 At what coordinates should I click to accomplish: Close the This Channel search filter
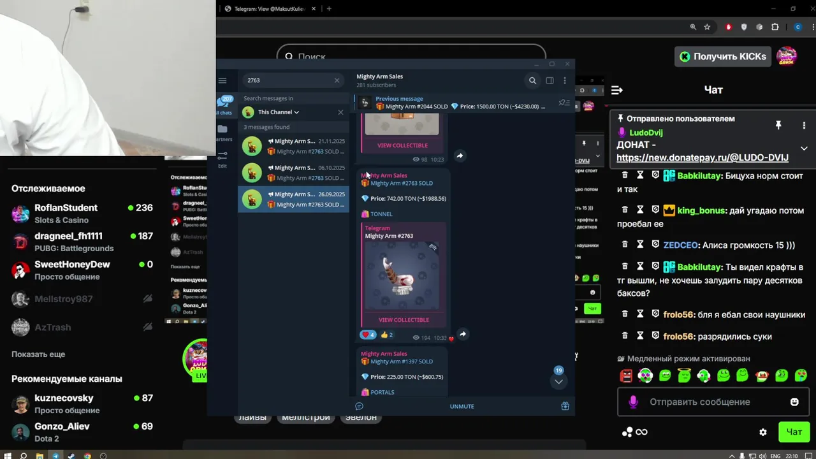click(x=340, y=112)
